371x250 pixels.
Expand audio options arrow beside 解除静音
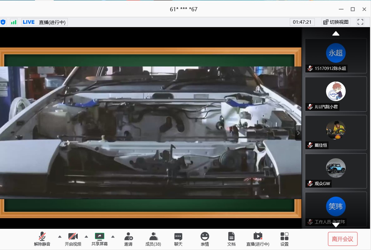pos(60,236)
